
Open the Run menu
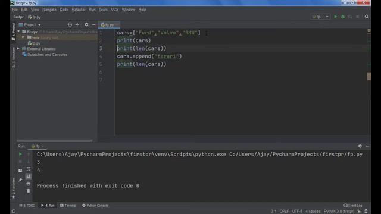coord(92,10)
